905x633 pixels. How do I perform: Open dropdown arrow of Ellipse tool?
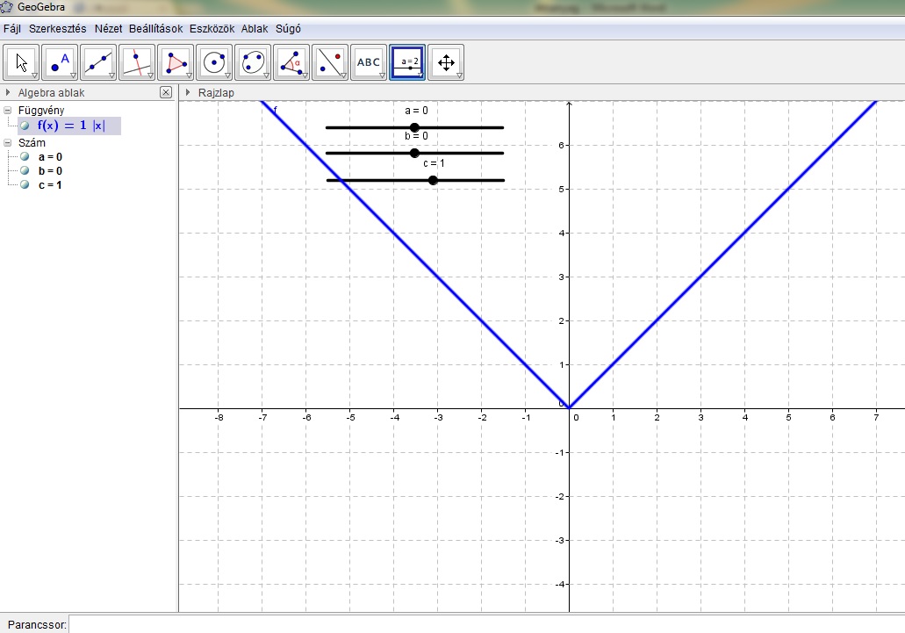point(267,76)
